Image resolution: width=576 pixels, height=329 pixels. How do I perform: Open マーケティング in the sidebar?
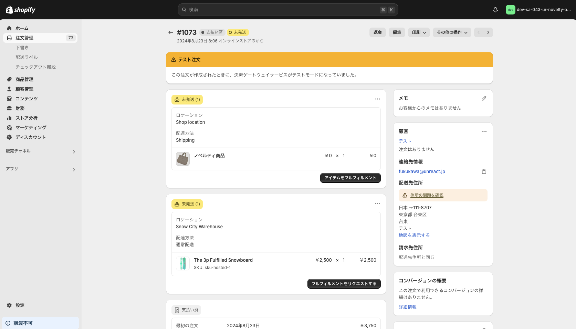30,127
